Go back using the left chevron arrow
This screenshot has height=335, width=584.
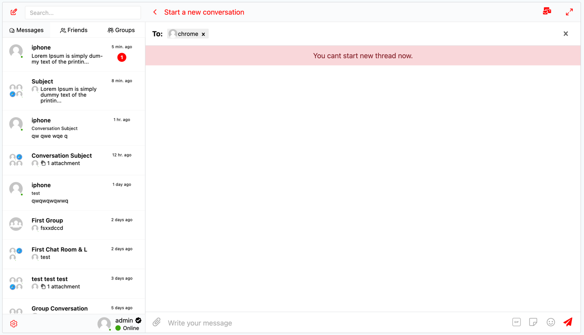coord(155,12)
